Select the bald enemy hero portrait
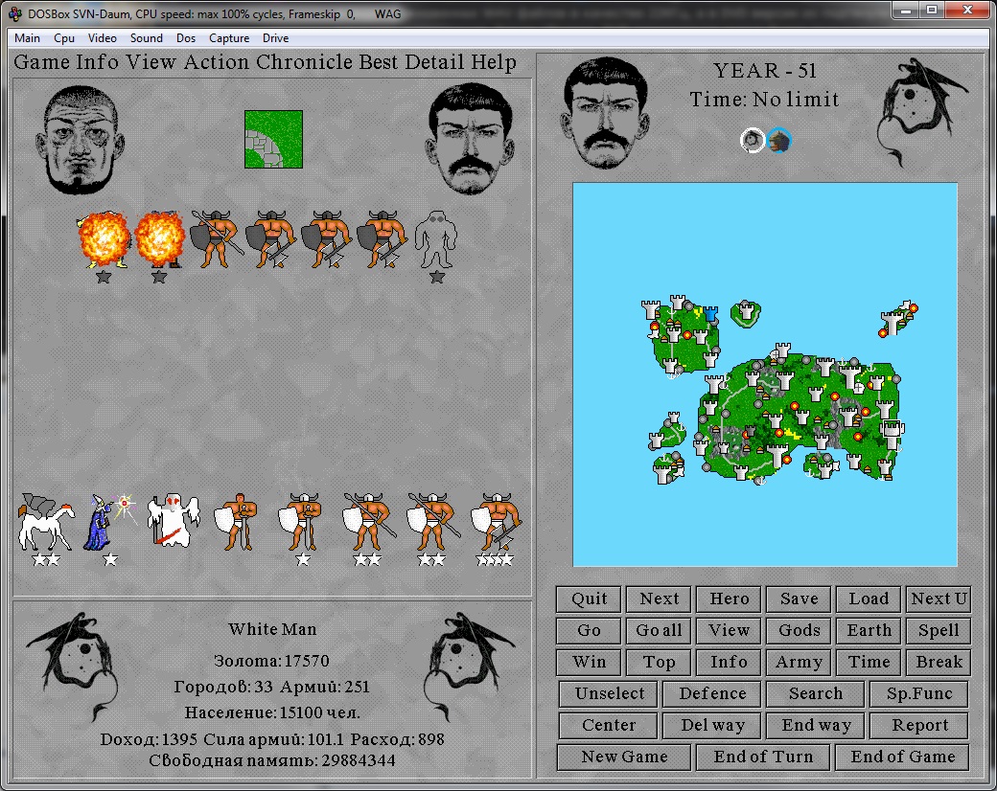Screen dimensions: 997x791 (81, 140)
